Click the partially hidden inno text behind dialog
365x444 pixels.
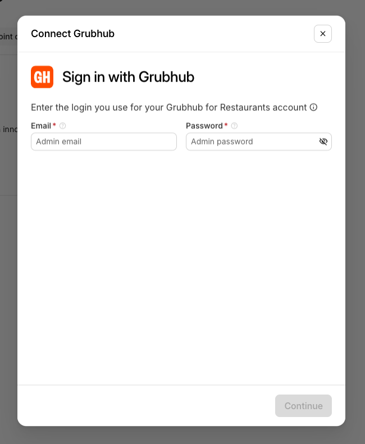[x=10, y=129]
